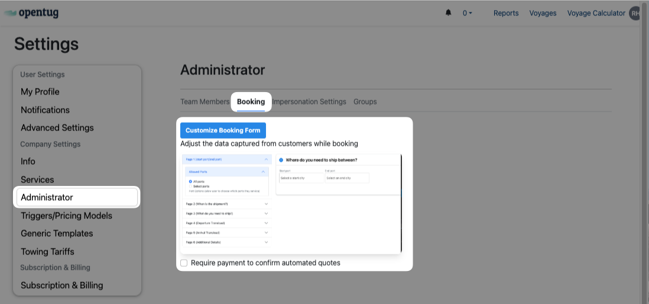Viewport: 649px width, 304px height.
Task: Select Services in the sidebar
Action: pos(37,179)
